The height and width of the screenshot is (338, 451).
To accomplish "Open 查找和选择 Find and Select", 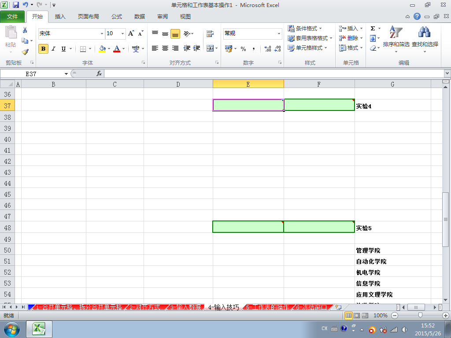I will tap(425, 39).
